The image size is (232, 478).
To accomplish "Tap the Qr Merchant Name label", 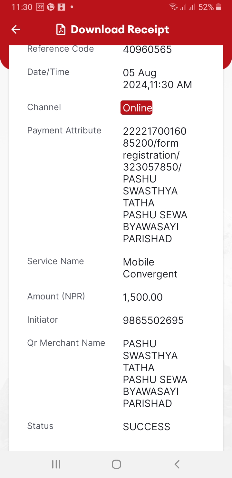I will coord(66,343).
